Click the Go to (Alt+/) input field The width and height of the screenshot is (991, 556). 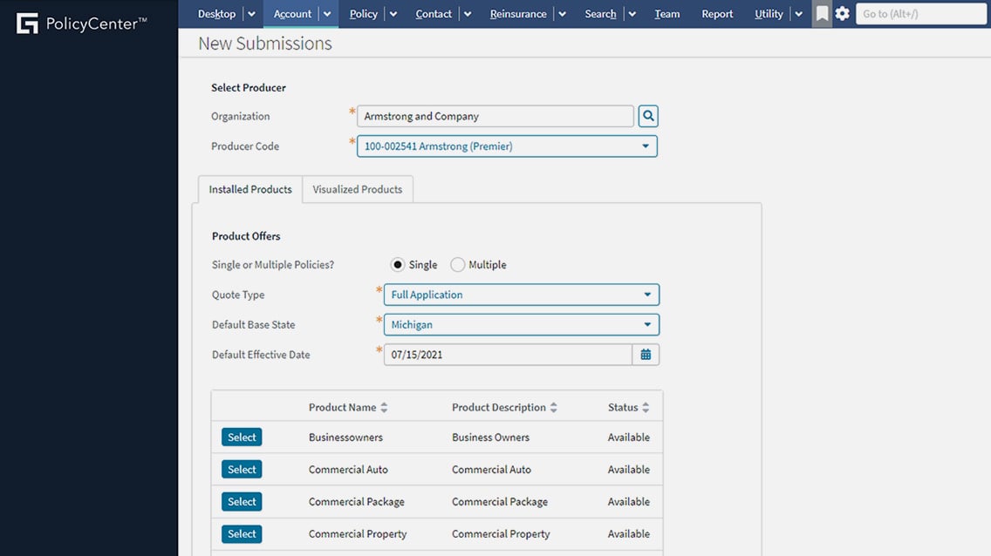pos(920,14)
